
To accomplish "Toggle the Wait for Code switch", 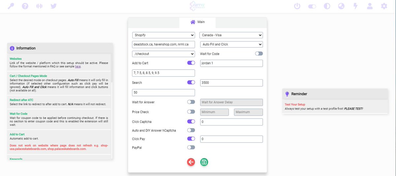I will pos(259,53).
